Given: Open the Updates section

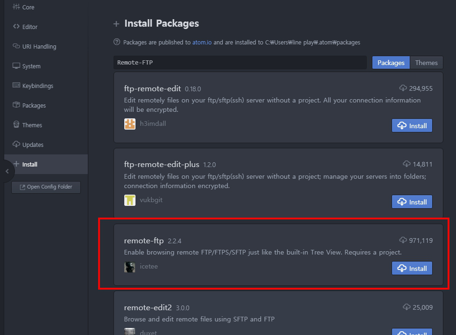Looking at the screenshot, I should (46, 145).
